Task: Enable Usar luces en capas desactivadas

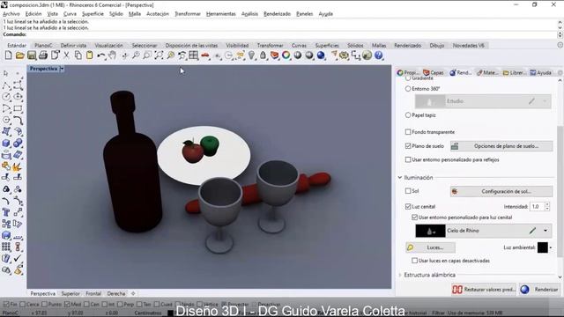Action: [x=415, y=261]
